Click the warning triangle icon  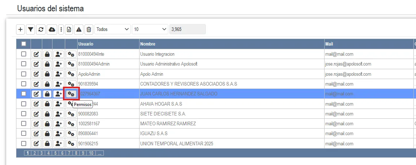coord(79,30)
